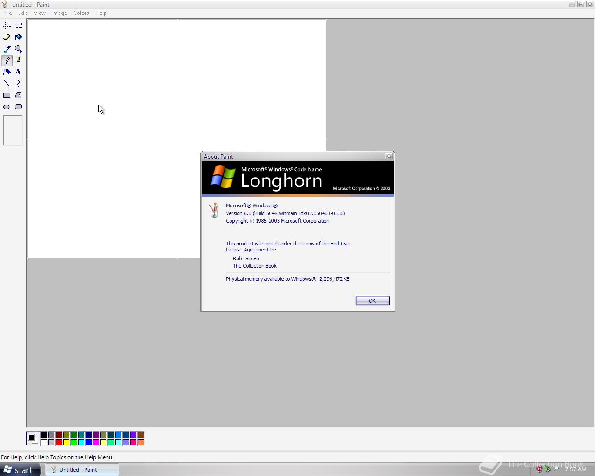Select the Curve tool
Image resolution: width=595 pixels, height=476 pixels.
click(x=19, y=84)
